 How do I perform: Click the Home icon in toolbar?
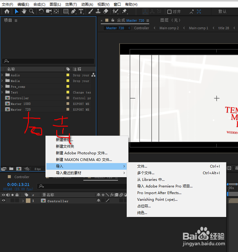click(7, 11)
